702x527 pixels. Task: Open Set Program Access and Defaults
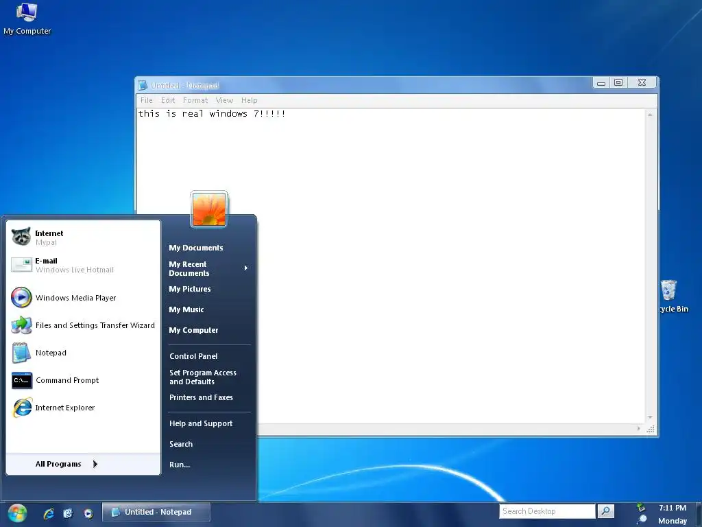[203, 377]
